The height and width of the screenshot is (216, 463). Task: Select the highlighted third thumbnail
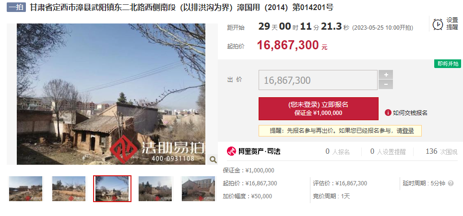112,189
